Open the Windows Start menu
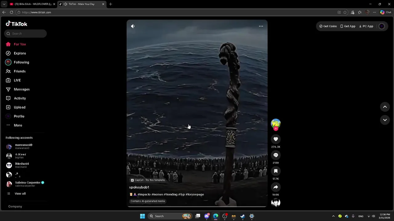The height and width of the screenshot is (221, 394). click(143, 216)
